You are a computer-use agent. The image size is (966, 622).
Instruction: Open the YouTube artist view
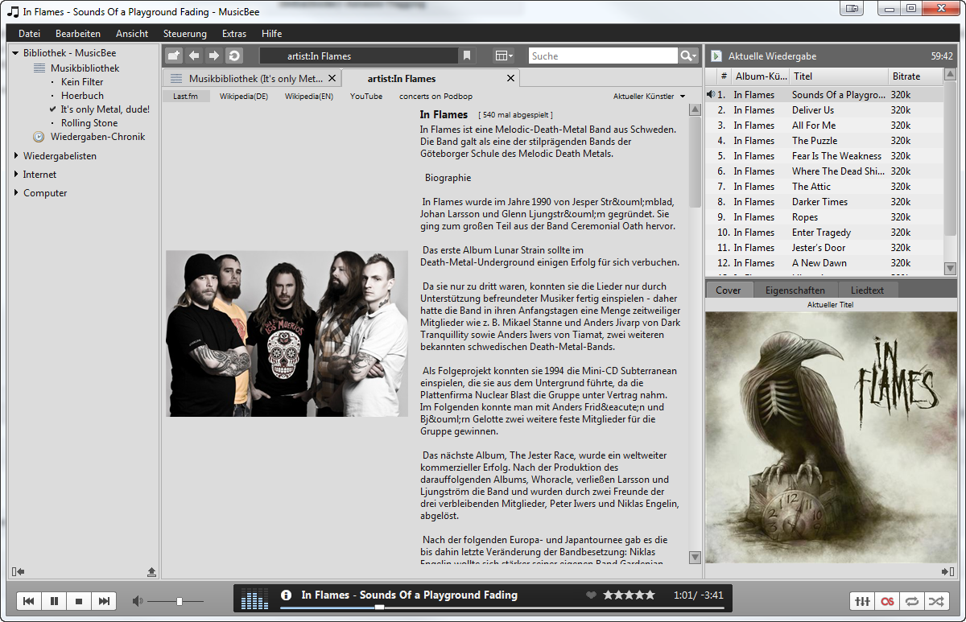[x=366, y=97]
